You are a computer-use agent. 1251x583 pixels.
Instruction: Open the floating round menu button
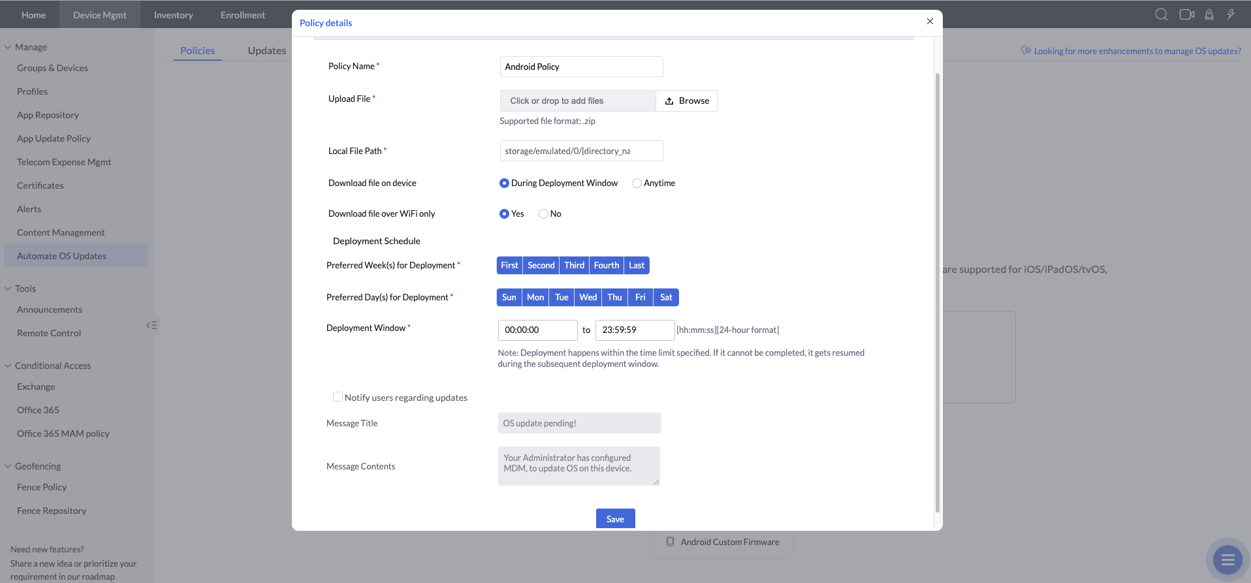coord(1227,559)
